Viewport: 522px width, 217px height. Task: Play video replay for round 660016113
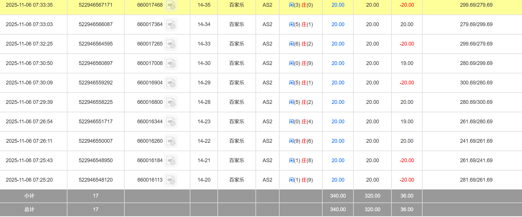pos(171,180)
